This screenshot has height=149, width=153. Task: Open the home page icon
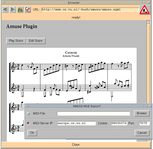[20, 10]
